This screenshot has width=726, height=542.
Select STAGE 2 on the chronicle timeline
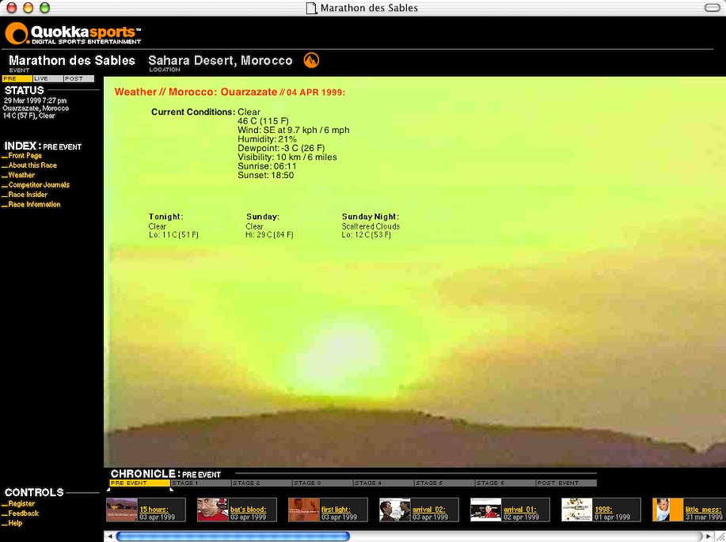pyautogui.click(x=262, y=483)
